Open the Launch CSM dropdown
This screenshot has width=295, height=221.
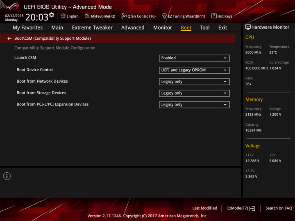click(194, 58)
